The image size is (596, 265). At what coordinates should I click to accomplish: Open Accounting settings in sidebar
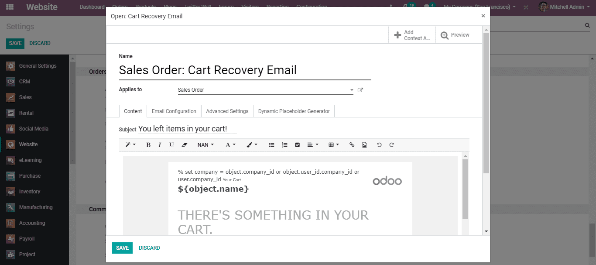(34, 223)
